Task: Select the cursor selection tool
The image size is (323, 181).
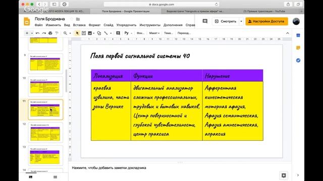Action: point(77,33)
